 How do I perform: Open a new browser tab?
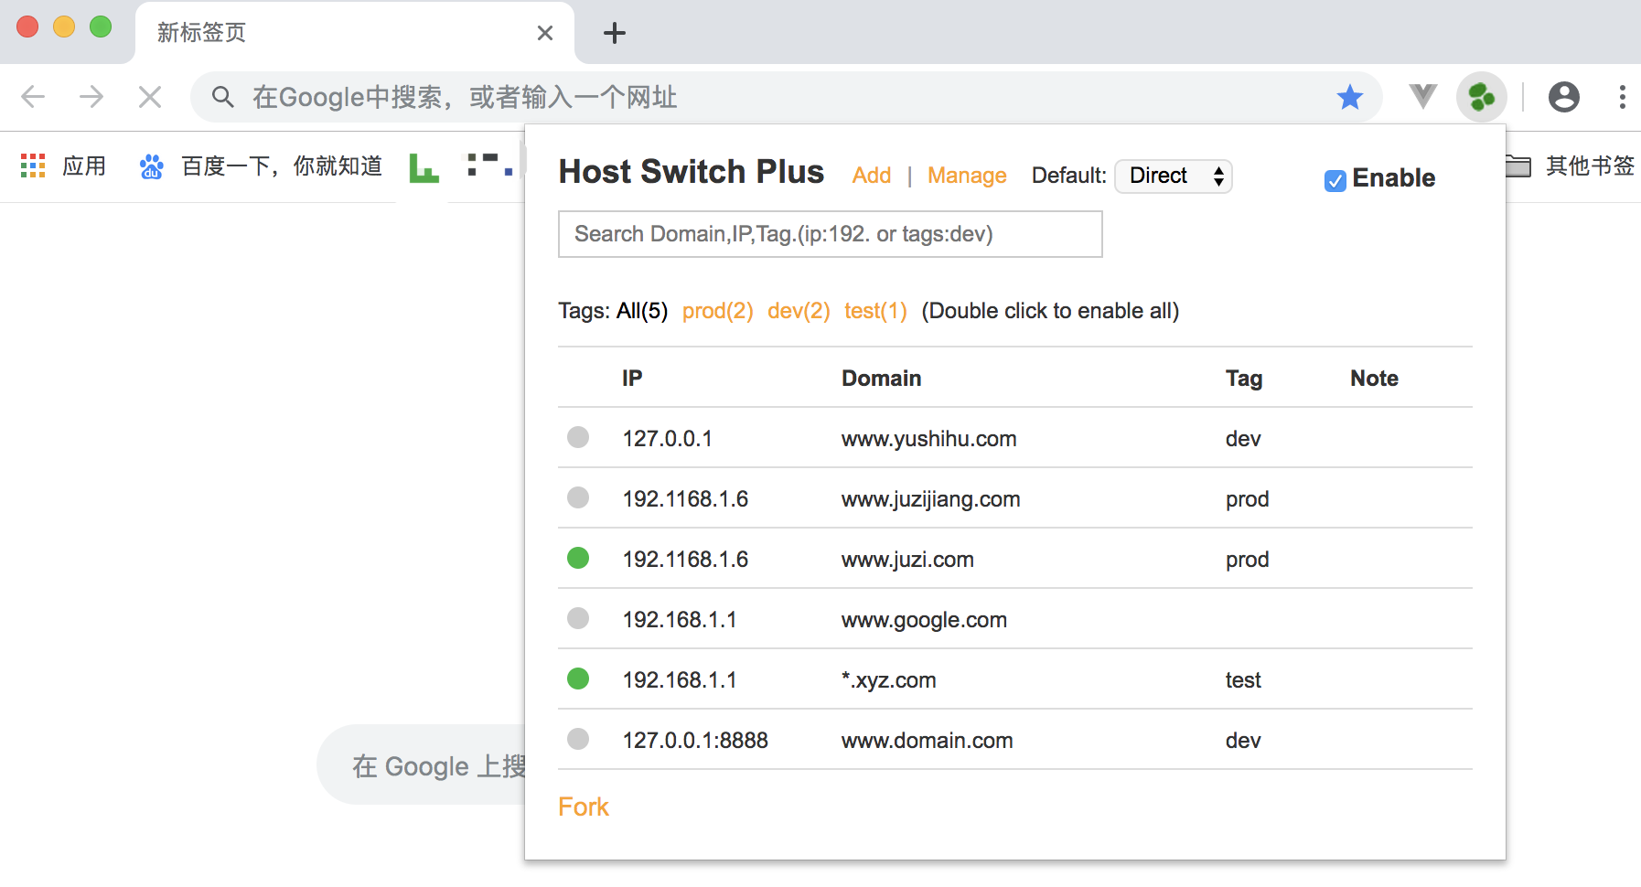(x=615, y=33)
